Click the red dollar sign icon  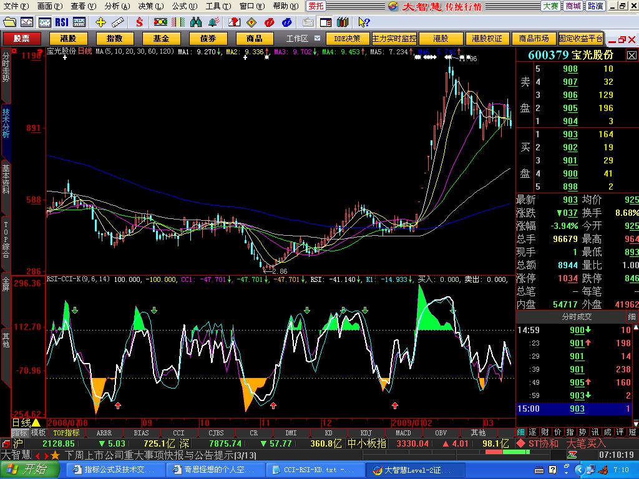pos(139,22)
